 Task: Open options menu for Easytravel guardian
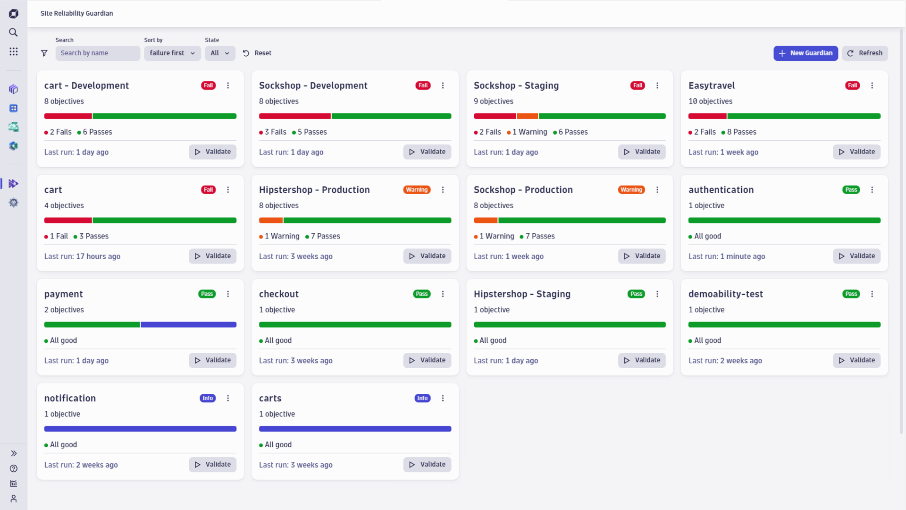[x=872, y=85]
